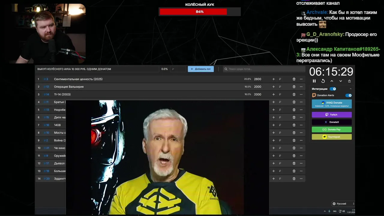Screen dimensions: 384x216
Task: Add amount to lot row 4 Братья
Action: click(x=273, y=102)
